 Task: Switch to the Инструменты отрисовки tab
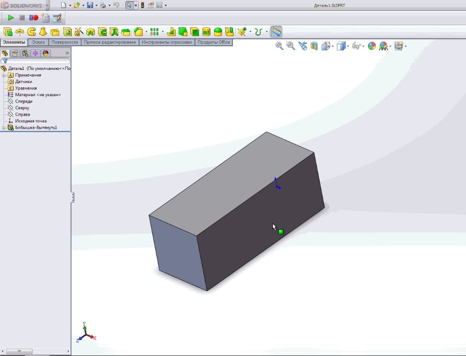pos(166,42)
